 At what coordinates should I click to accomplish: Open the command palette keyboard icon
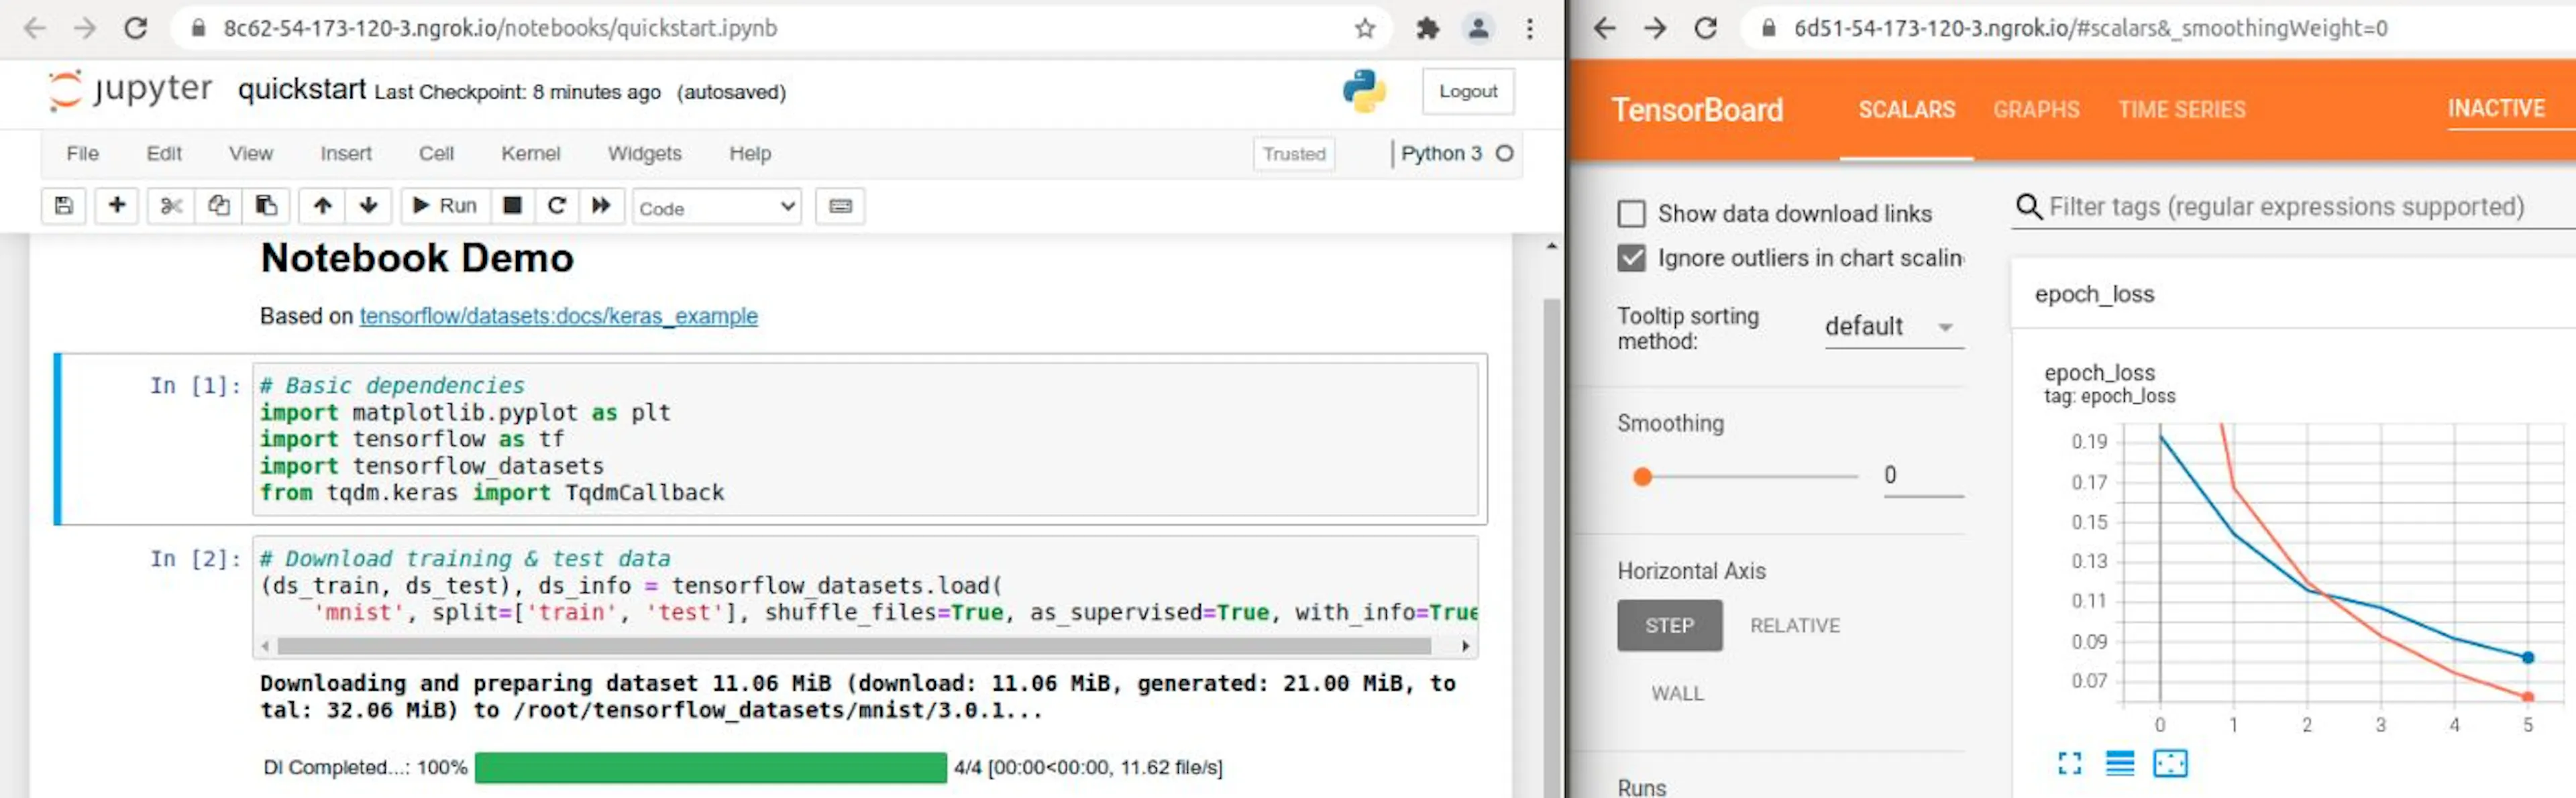(x=840, y=206)
